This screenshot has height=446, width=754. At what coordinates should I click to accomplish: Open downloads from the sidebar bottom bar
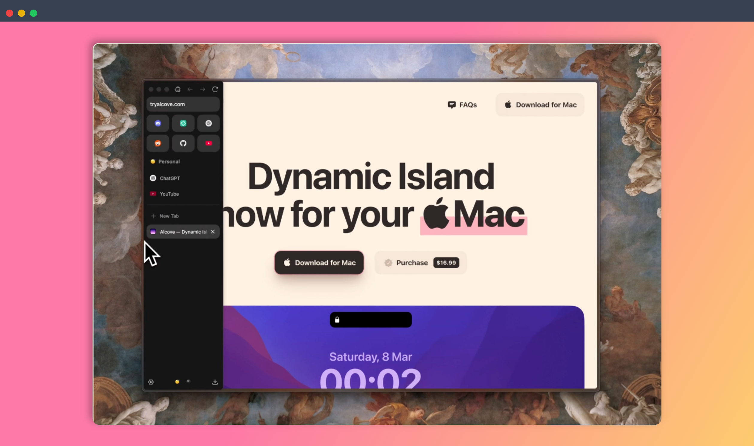(215, 382)
